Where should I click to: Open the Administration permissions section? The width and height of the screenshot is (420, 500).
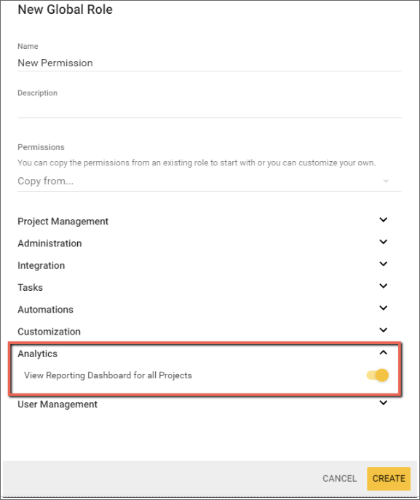[49, 243]
